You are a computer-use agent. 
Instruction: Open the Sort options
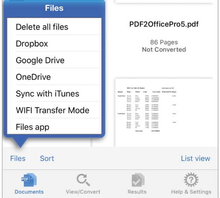[47, 158]
